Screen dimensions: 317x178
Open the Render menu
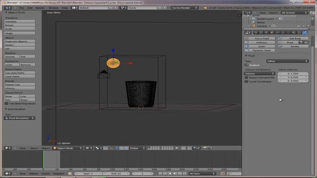tap(40, 8)
